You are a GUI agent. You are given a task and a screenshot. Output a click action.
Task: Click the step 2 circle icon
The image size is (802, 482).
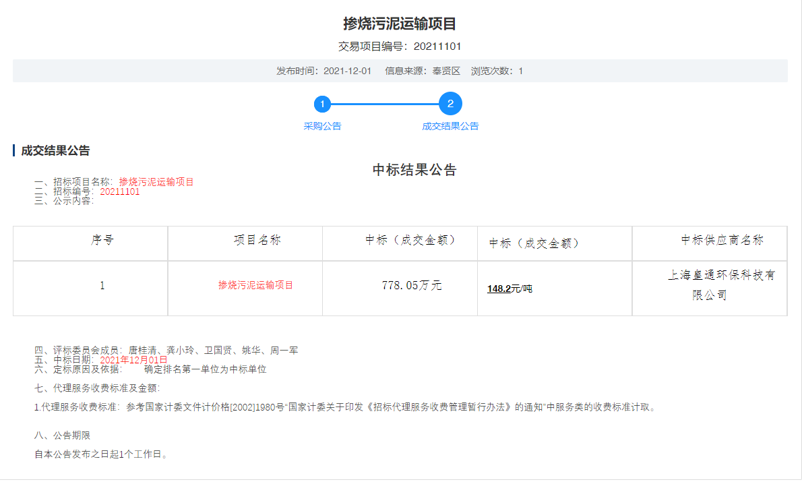coord(450,104)
